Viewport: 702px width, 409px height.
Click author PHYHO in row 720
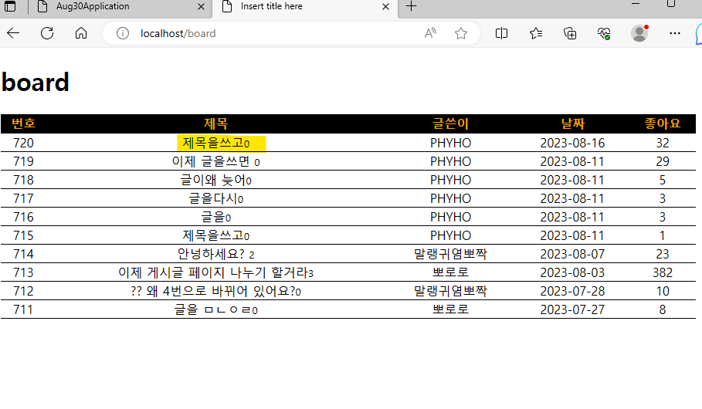[450, 144]
